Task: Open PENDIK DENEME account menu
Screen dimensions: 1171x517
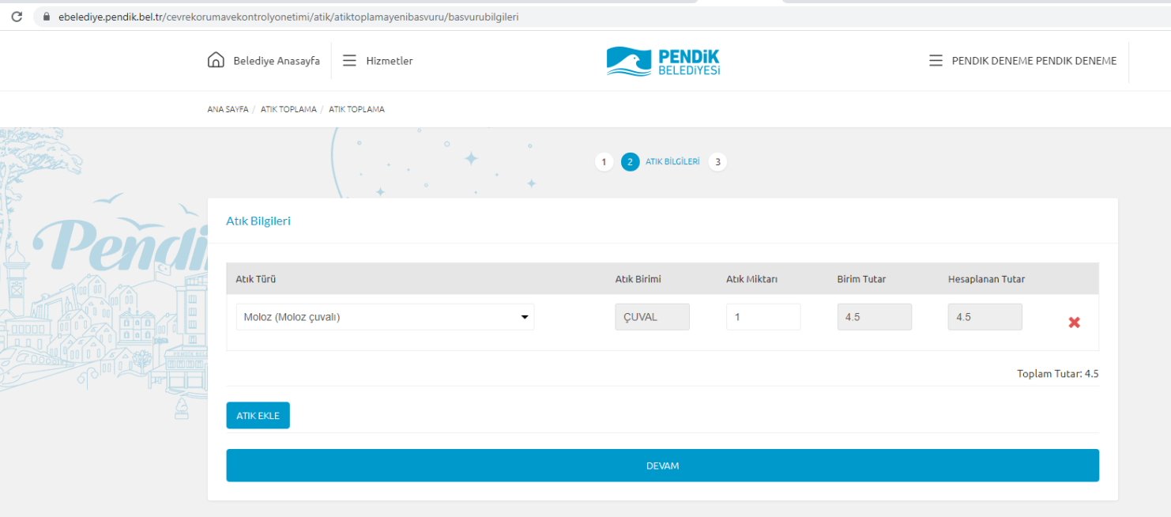Action: 1034,61
